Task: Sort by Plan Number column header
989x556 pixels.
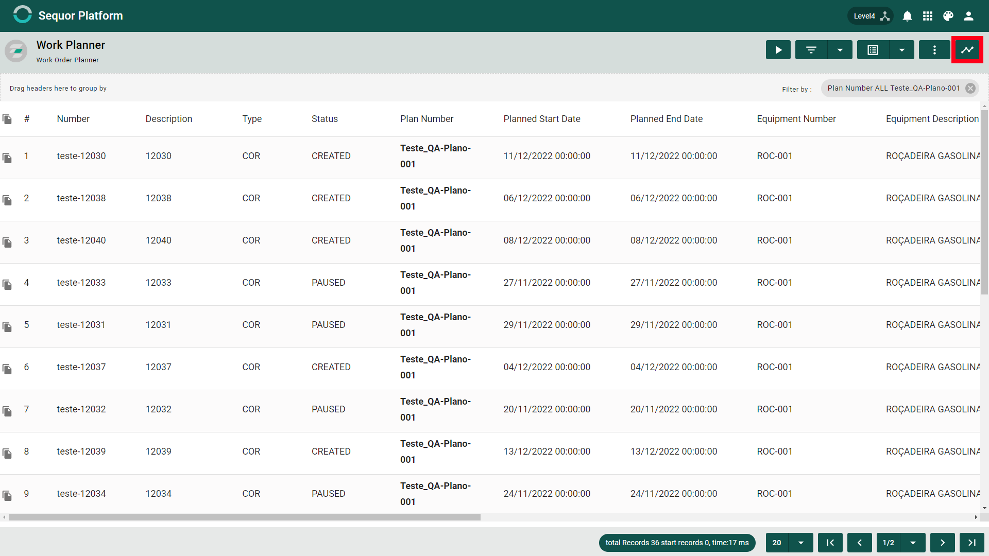Action: (427, 119)
